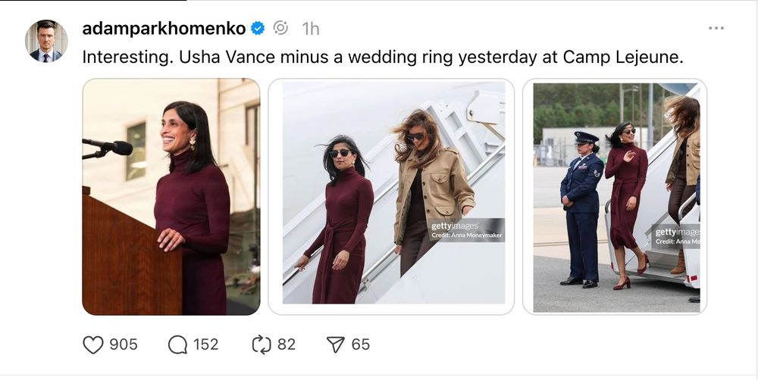
Task: Visit the adamparkhomenko profile link
Action: (x=164, y=29)
